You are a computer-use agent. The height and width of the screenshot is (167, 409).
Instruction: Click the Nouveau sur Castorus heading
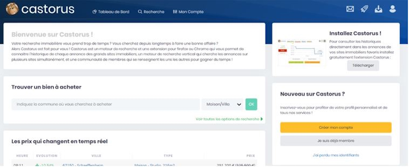(x=312, y=94)
